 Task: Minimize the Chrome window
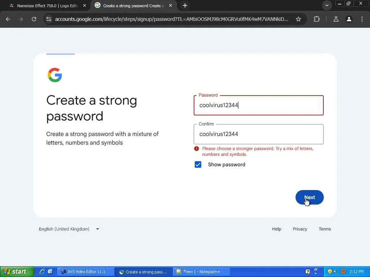click(340, 4)
